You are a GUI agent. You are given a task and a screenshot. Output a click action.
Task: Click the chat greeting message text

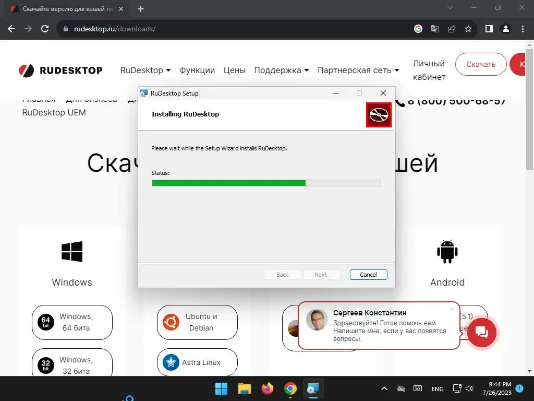[390, 331]
